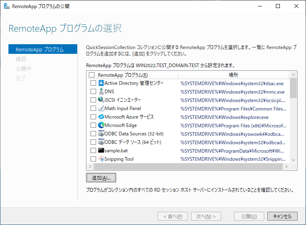Click the sample.bat console icon
Image resolution: width=306 pixels, height=225 pixels.
coord(101,150)
